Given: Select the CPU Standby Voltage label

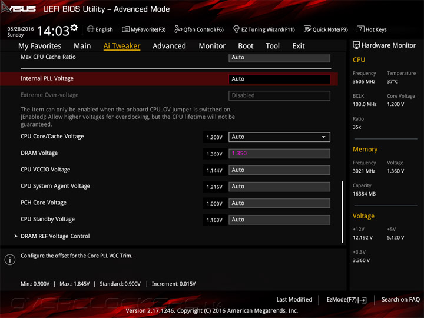Looking at the screenshot, I should [x=48, y=219].
